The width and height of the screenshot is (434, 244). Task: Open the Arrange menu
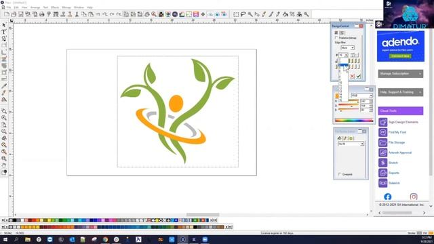click(35, 7)
